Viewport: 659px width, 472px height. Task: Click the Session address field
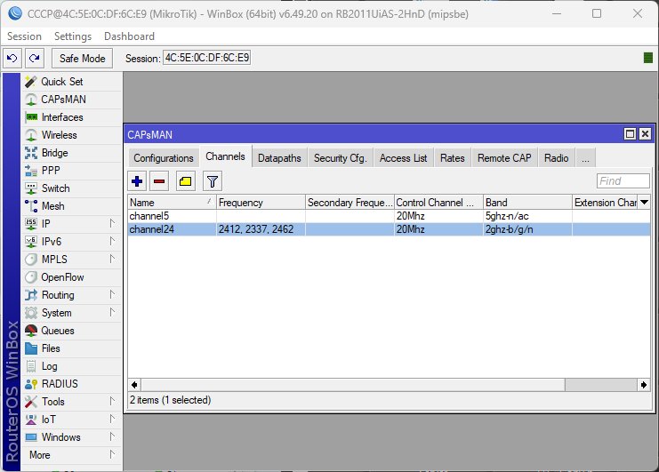pos(207,58)
